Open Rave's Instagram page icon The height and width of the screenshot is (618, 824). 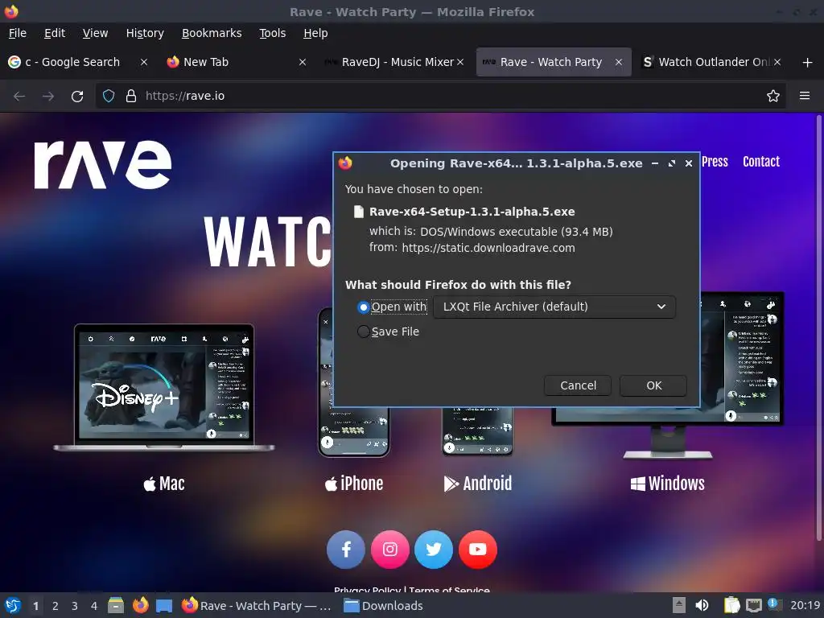click(390, 550)
